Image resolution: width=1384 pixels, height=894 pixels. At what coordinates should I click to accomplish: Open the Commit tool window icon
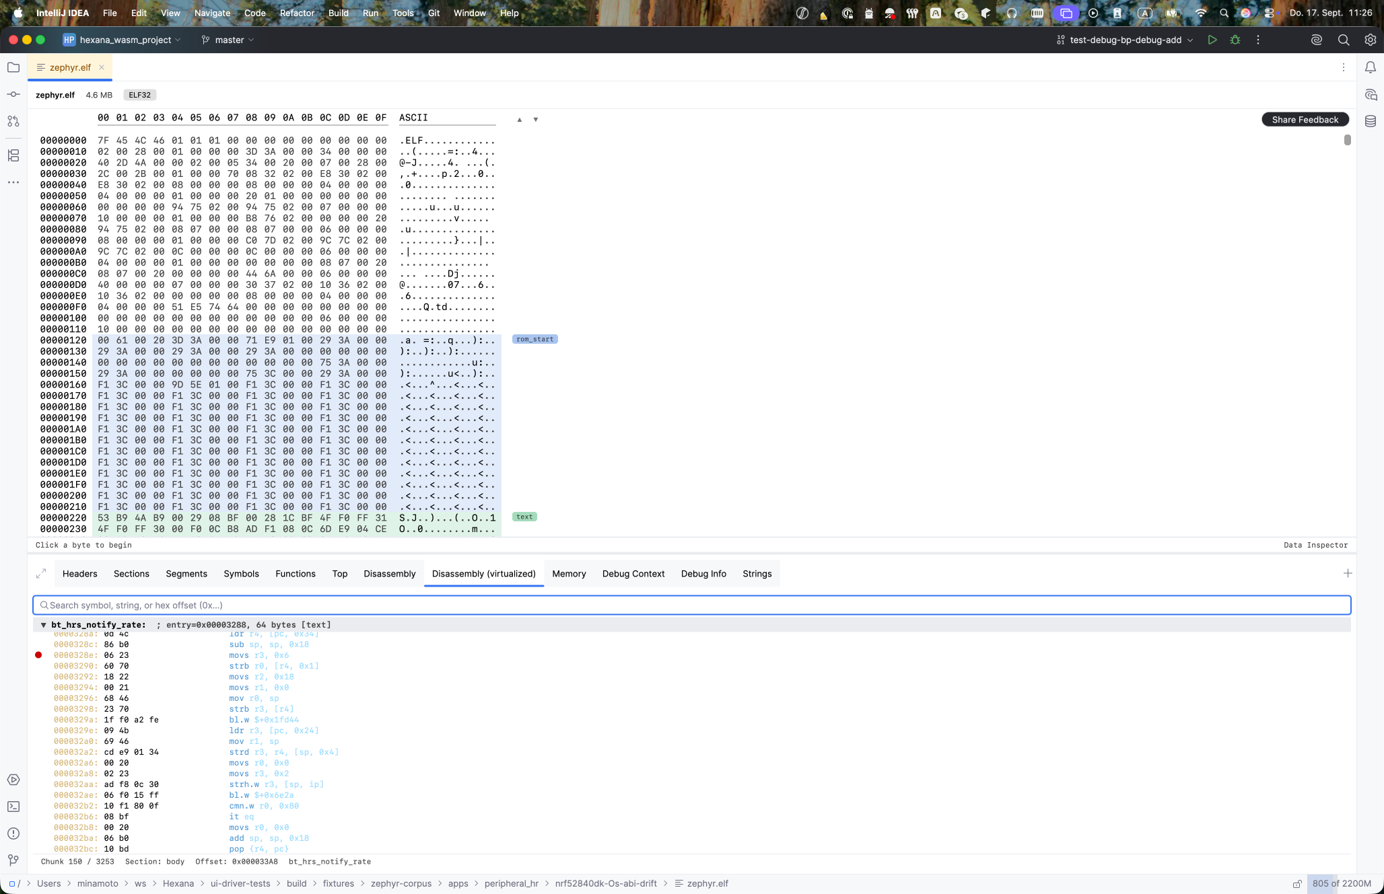[13, 94]
